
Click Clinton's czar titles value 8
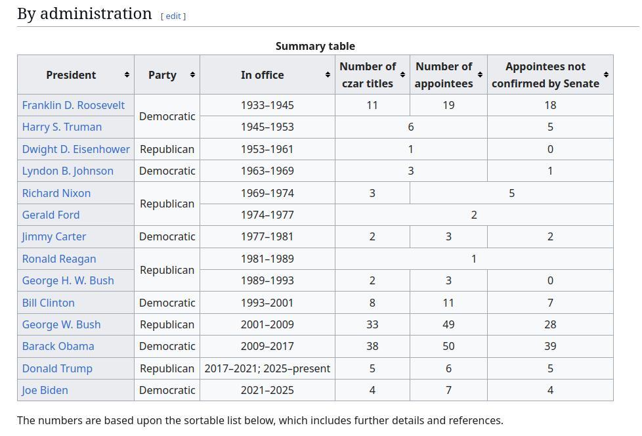point(372,303)
